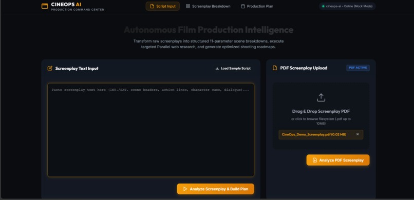414x200 pixels.
Task: Click the Drag & Drop Screenplay PDF heading
Action: click(321, 111)
